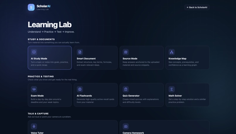Click 'Extract structure, key terms, formulas' description

(94, 63)
